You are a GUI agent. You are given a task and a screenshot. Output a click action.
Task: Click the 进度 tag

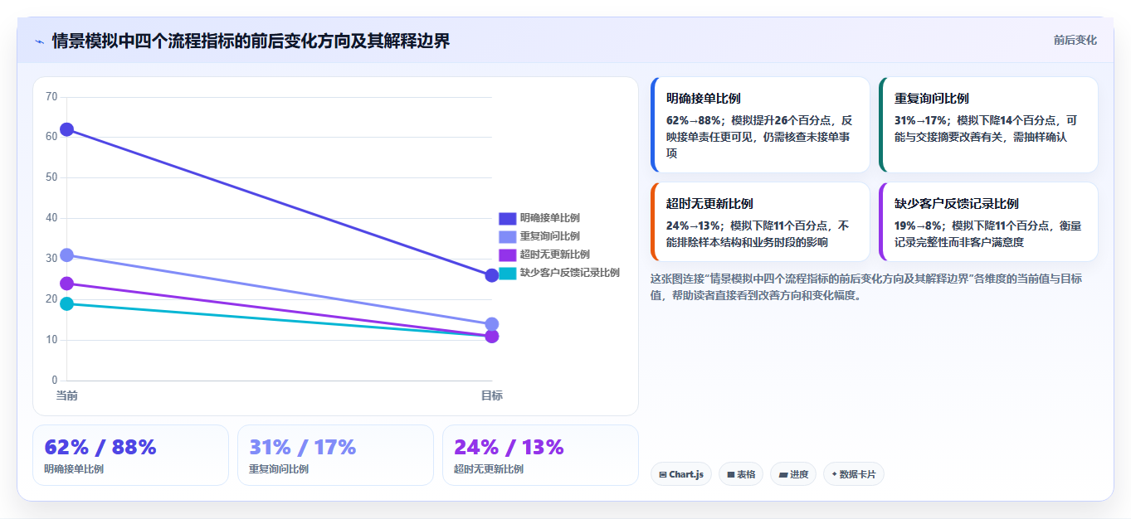[x=793, y=474]
